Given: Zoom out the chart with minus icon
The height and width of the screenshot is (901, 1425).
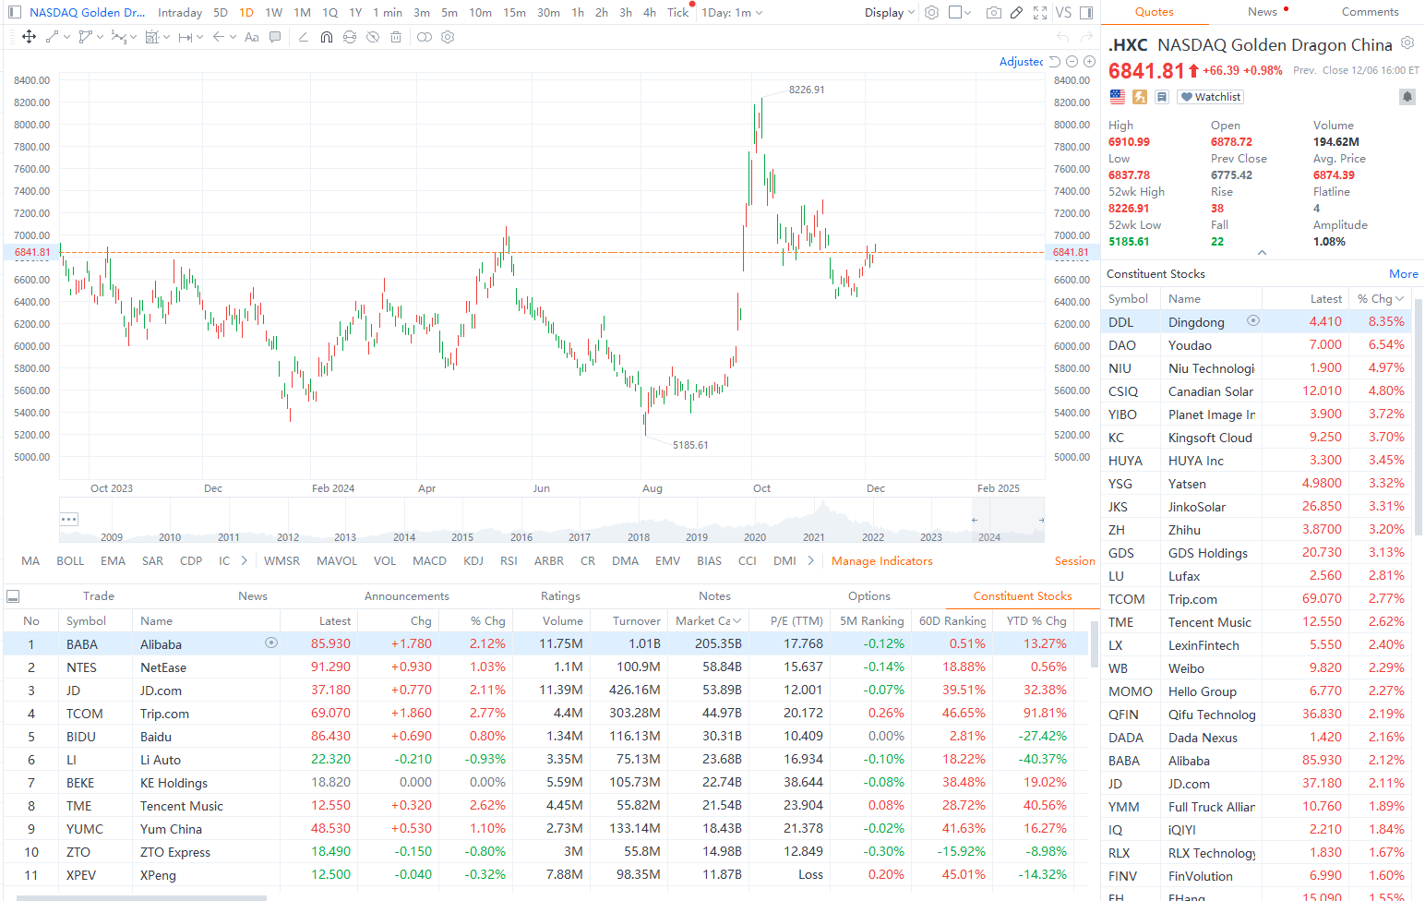Looking at the screenshot, I should click(x=1072, y=62).
